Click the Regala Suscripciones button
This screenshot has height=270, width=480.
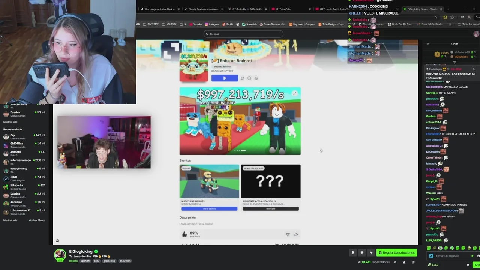click(397, 253)
